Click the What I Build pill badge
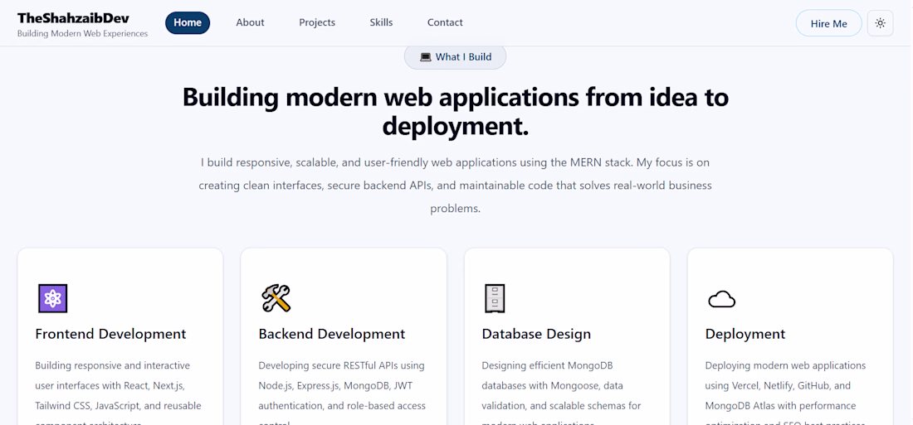The height and width of the screenshot is (425, 913). 456,57
